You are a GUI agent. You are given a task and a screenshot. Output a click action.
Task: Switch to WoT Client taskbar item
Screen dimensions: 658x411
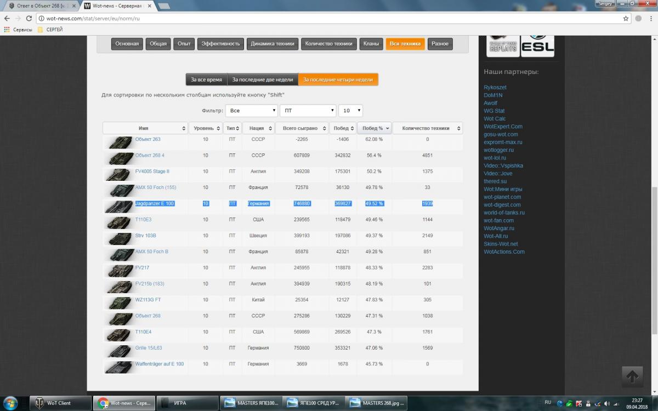pos(60,403)
